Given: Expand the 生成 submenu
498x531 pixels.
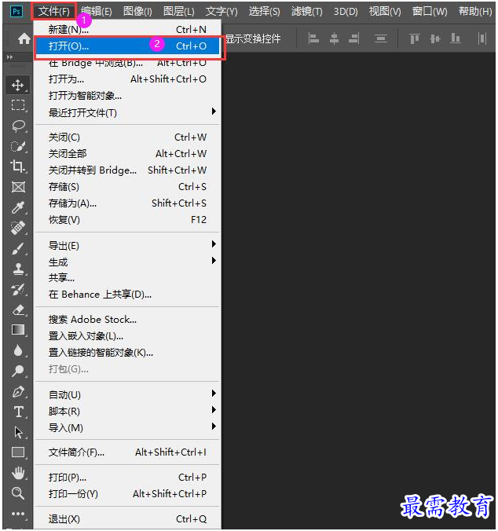Looking at the screenshot, I should tap(127, 262).
